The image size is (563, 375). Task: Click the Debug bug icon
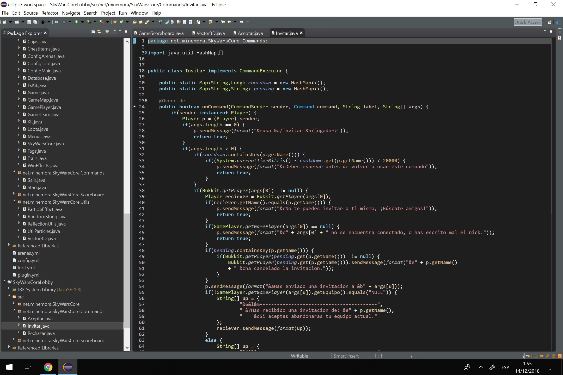coord(64,22)
